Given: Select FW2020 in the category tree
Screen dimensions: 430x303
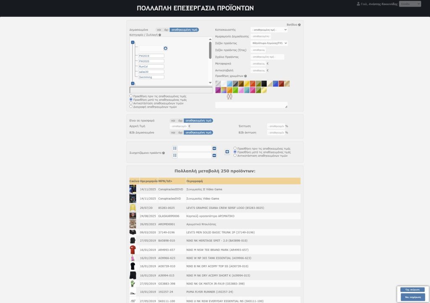Looking at the screenshot, I should click(x=151, y=61).
